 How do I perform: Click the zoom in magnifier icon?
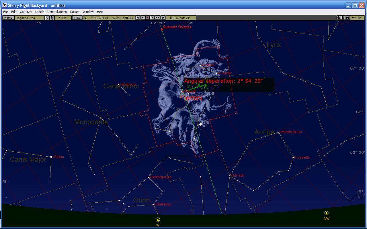click(x=343, y=18)
